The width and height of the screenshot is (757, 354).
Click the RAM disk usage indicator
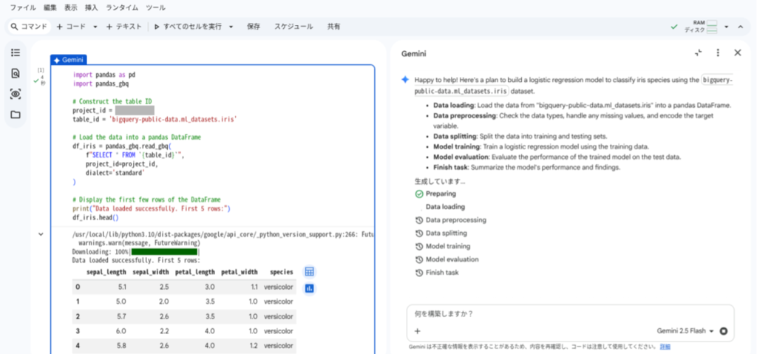point(701,27)
